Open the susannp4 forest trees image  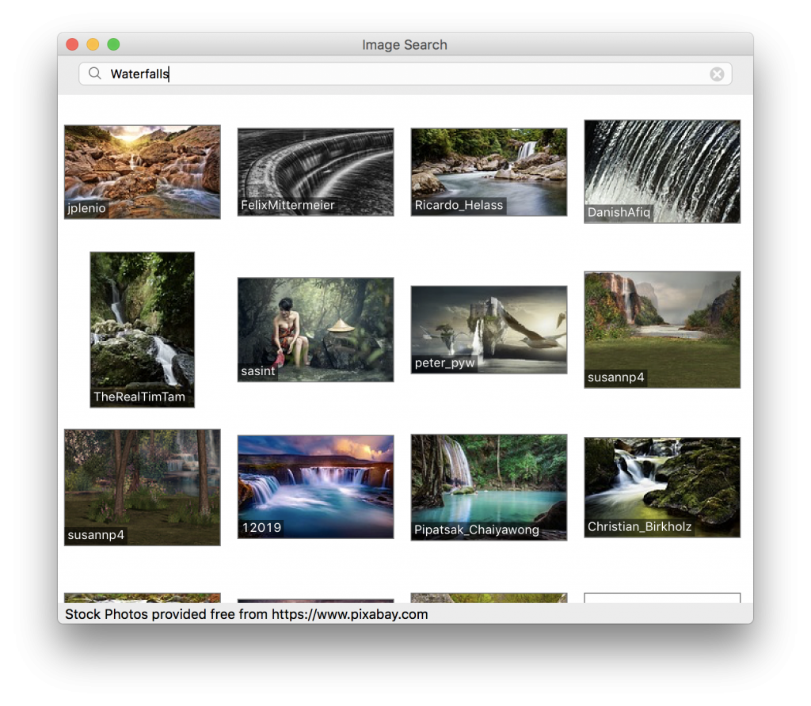coord(143,488)
